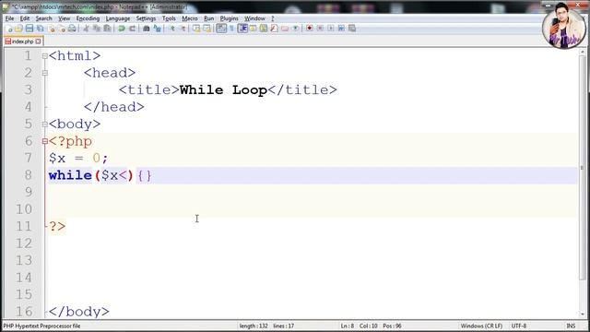
Task: Open the Language menu
Action: 118,18
